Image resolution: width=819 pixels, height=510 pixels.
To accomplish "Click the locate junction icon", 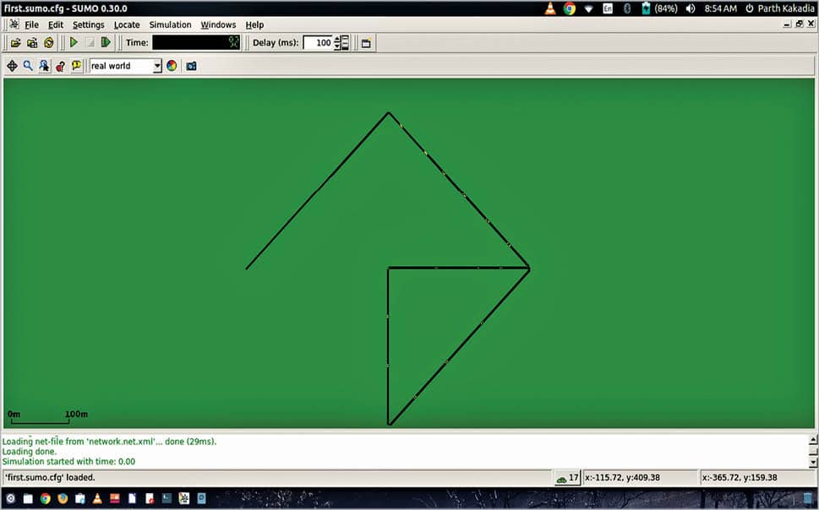I will (x=45, y=66).
